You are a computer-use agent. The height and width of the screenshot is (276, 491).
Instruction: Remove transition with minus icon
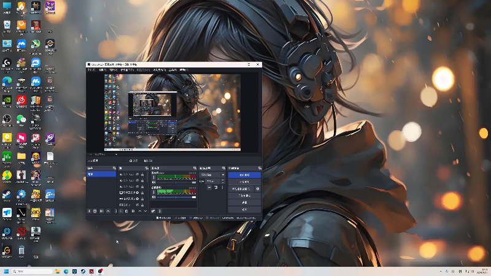[x=209, y=187]
